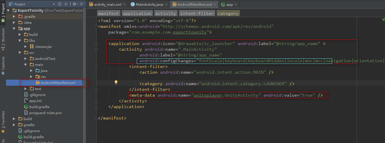
Task: Collapse the libs folder
Action: (x=20, y=41)
